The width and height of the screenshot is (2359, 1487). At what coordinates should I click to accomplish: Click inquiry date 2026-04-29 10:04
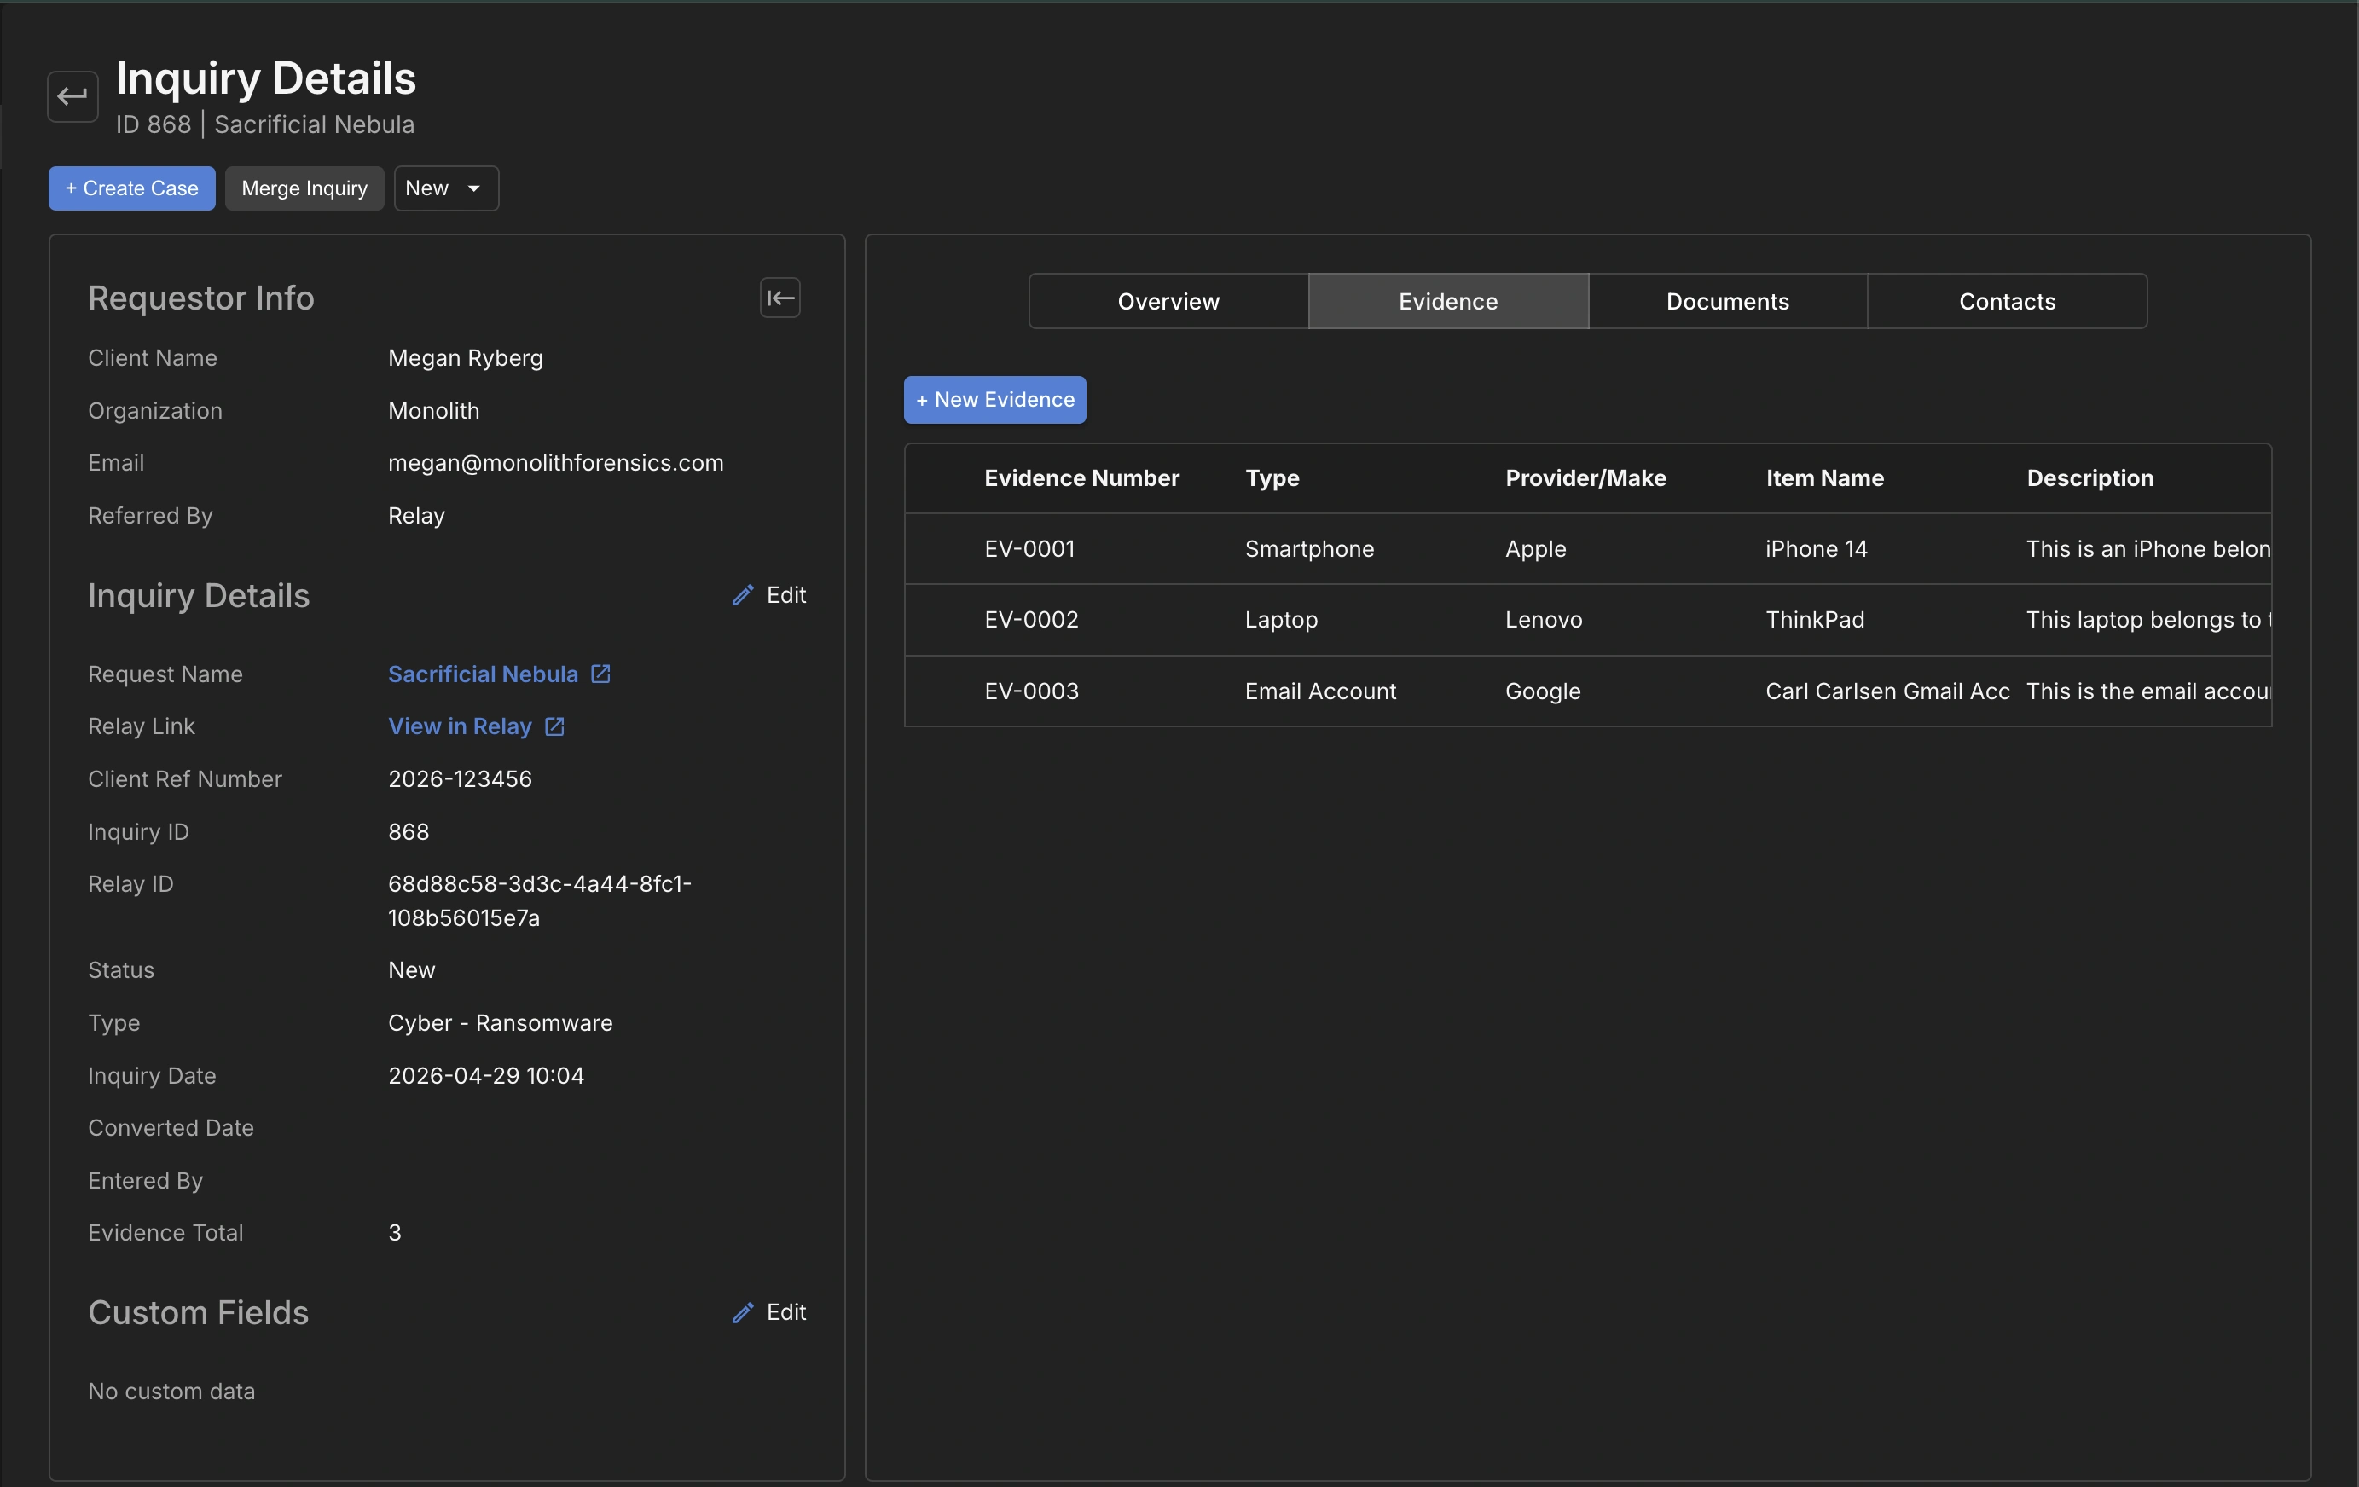point(486,1075)
